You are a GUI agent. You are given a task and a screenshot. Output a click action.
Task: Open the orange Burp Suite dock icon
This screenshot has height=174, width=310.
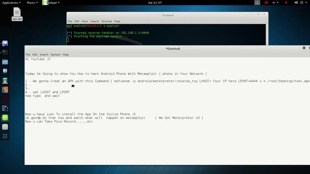click(5, 90)
